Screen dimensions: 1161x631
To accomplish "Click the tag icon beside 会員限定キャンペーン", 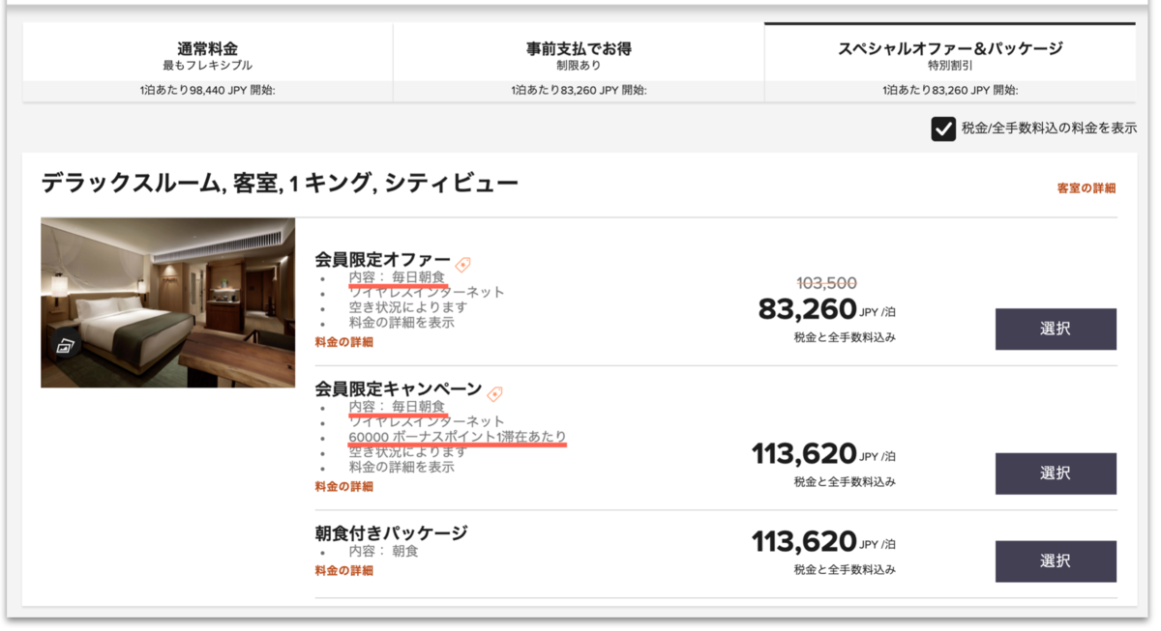I will click(x=494, y=393).
